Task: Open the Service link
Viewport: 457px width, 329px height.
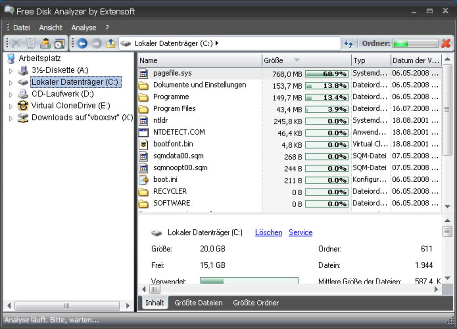Action: point(300,232)
